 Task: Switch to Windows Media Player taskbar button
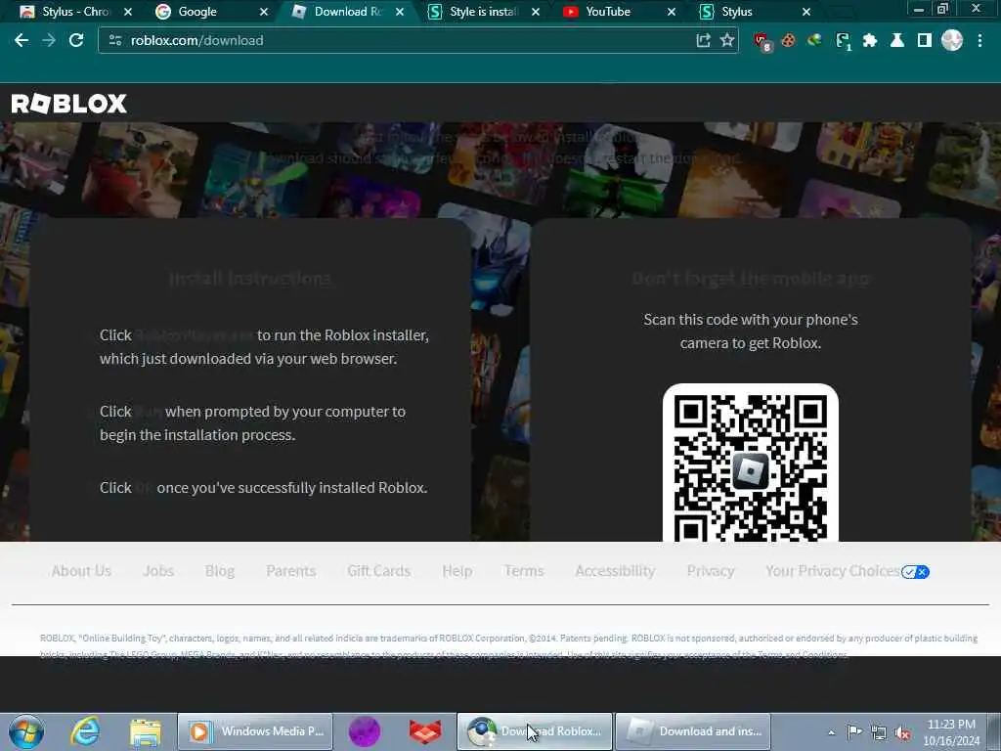coord(255,731)
